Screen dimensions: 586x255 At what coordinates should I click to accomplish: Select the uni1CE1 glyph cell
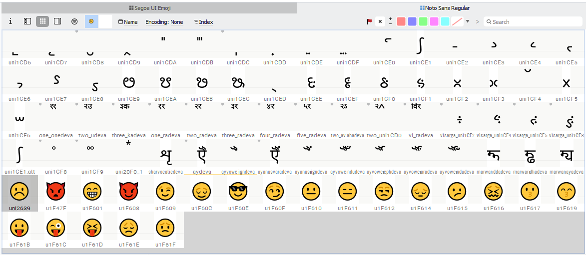click(421, 47)
